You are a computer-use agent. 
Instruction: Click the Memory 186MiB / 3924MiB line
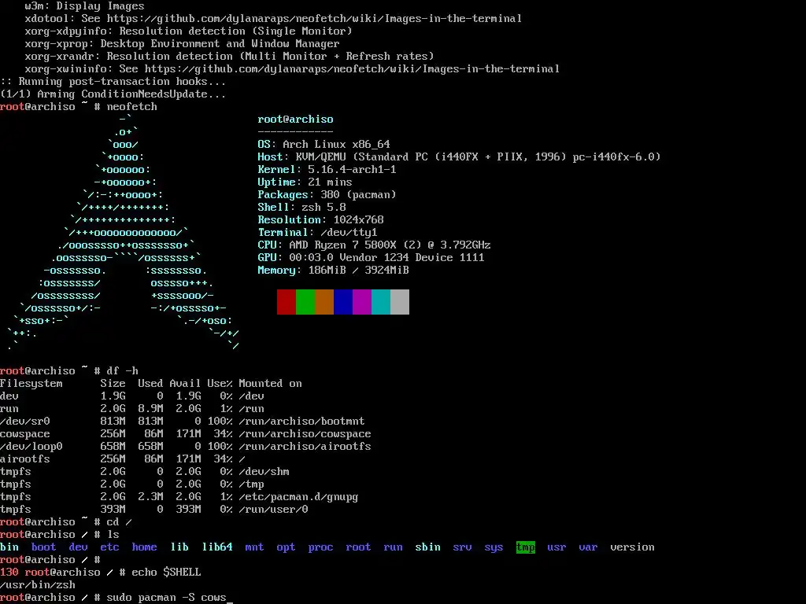click(333, 271)
